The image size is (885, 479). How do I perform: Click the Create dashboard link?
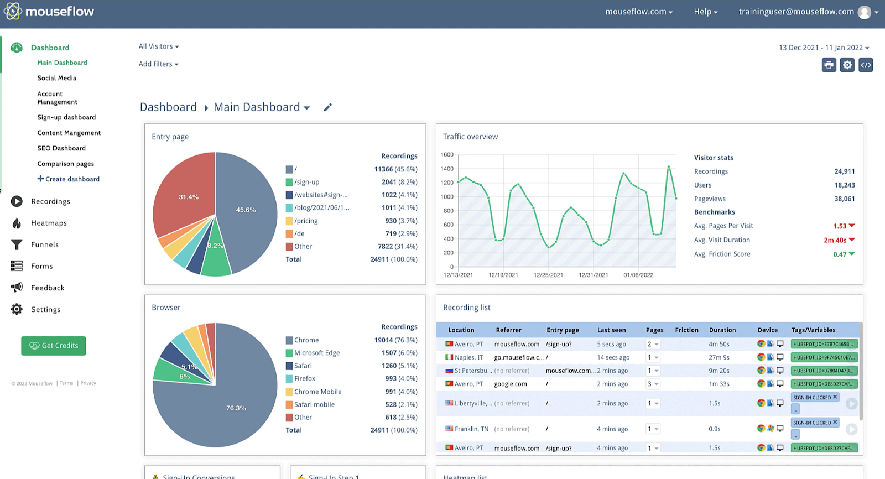coord(72,179)
